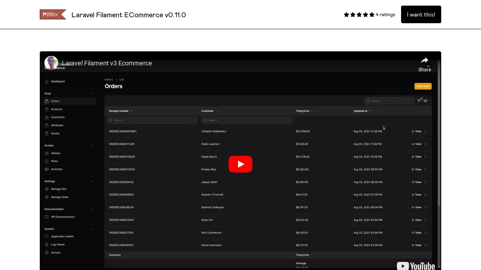The image size is (481, 270).
Task: Click the Dashboard home icon
Action: pos(47,81)
